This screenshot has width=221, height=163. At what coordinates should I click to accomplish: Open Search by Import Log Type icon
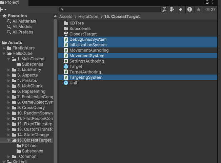(189, 9)
